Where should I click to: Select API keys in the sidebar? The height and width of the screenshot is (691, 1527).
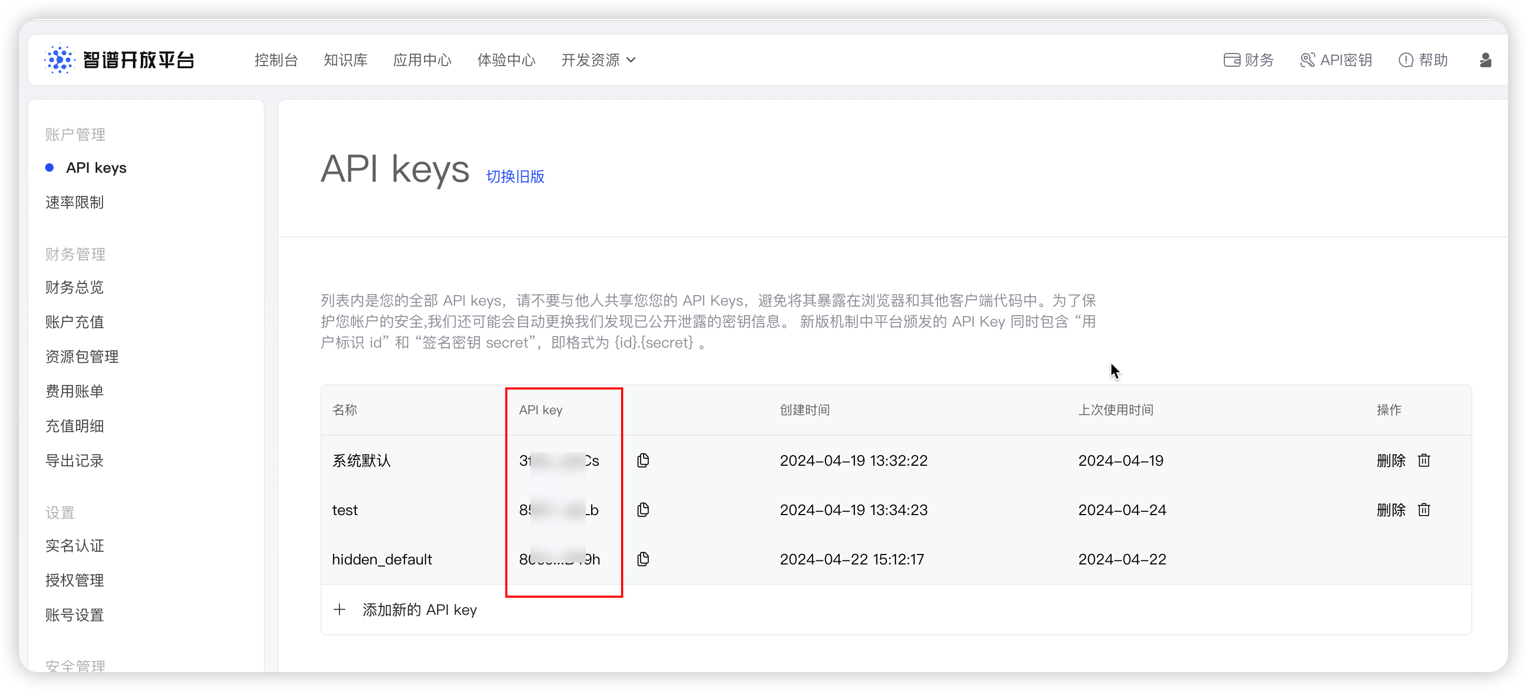pos(97,167)
